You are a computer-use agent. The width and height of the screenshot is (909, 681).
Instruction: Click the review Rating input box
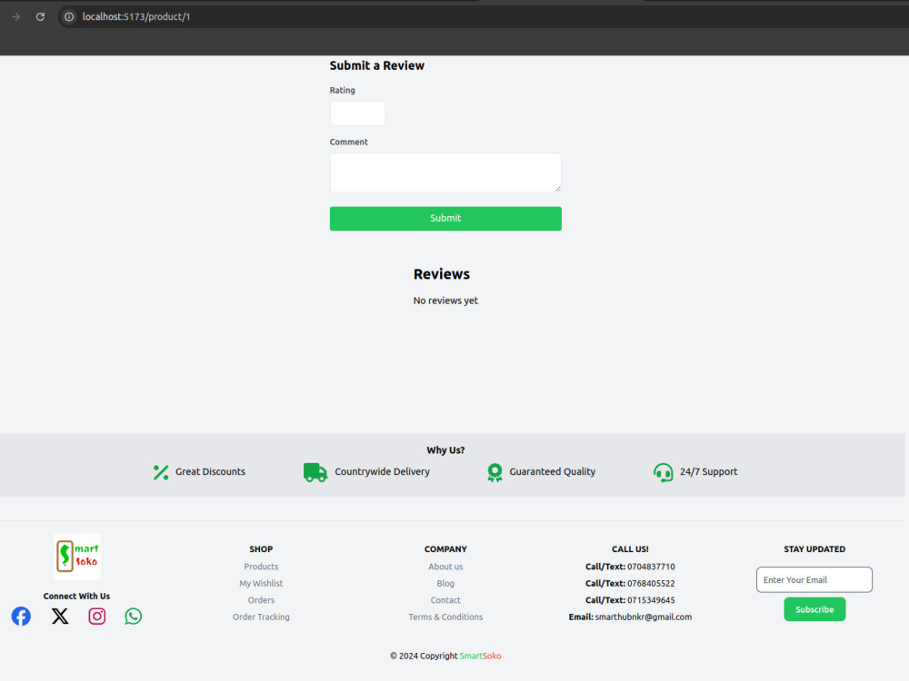tap(357, 113)
